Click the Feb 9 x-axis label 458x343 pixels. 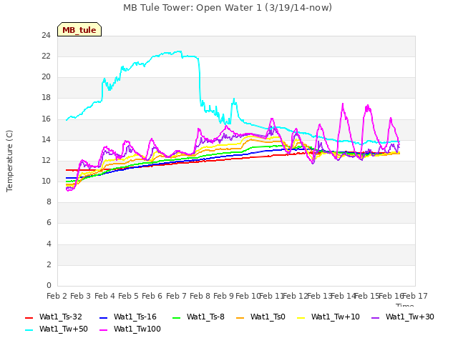(x=223, y=296)
